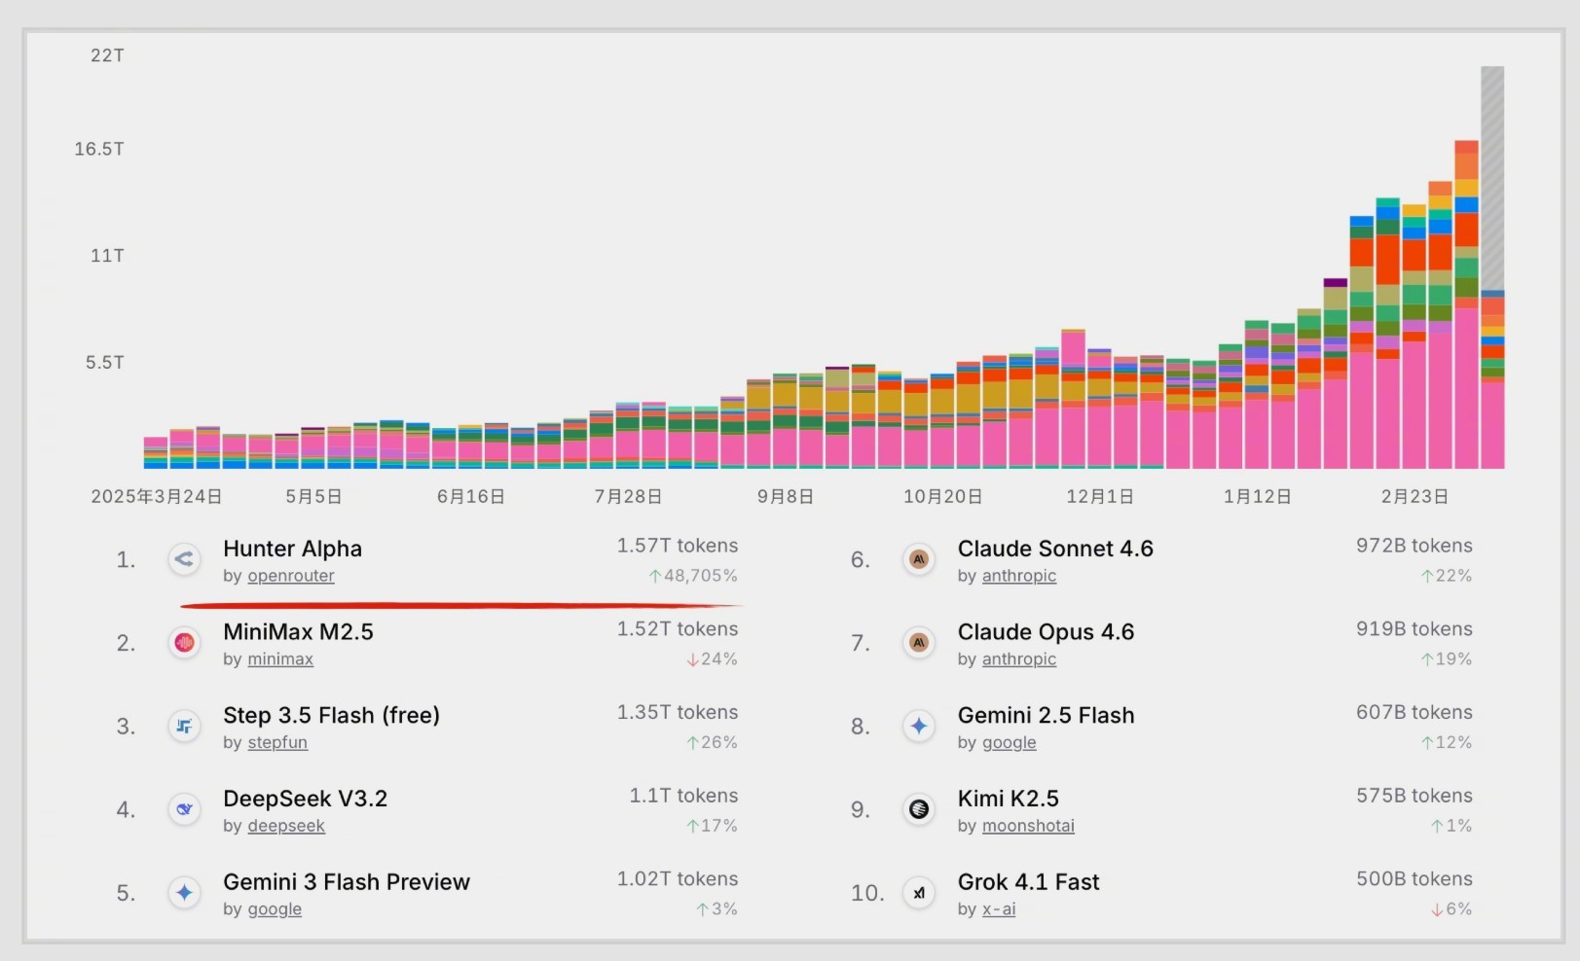Open the Grok 4.1 Fast model page
The height and width of the screenshot is (961, 1580).
coord(1028,882)
